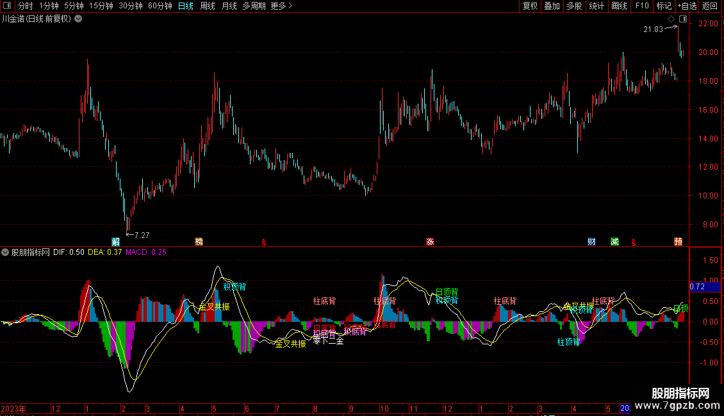
Task: Open the 解 event marker on the chart
Action: 116,242
